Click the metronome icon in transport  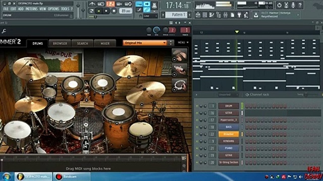pos(92,4)
